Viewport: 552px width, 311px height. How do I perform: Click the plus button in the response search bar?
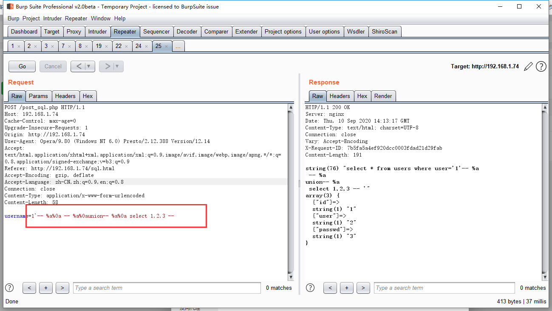click(347, 288)
